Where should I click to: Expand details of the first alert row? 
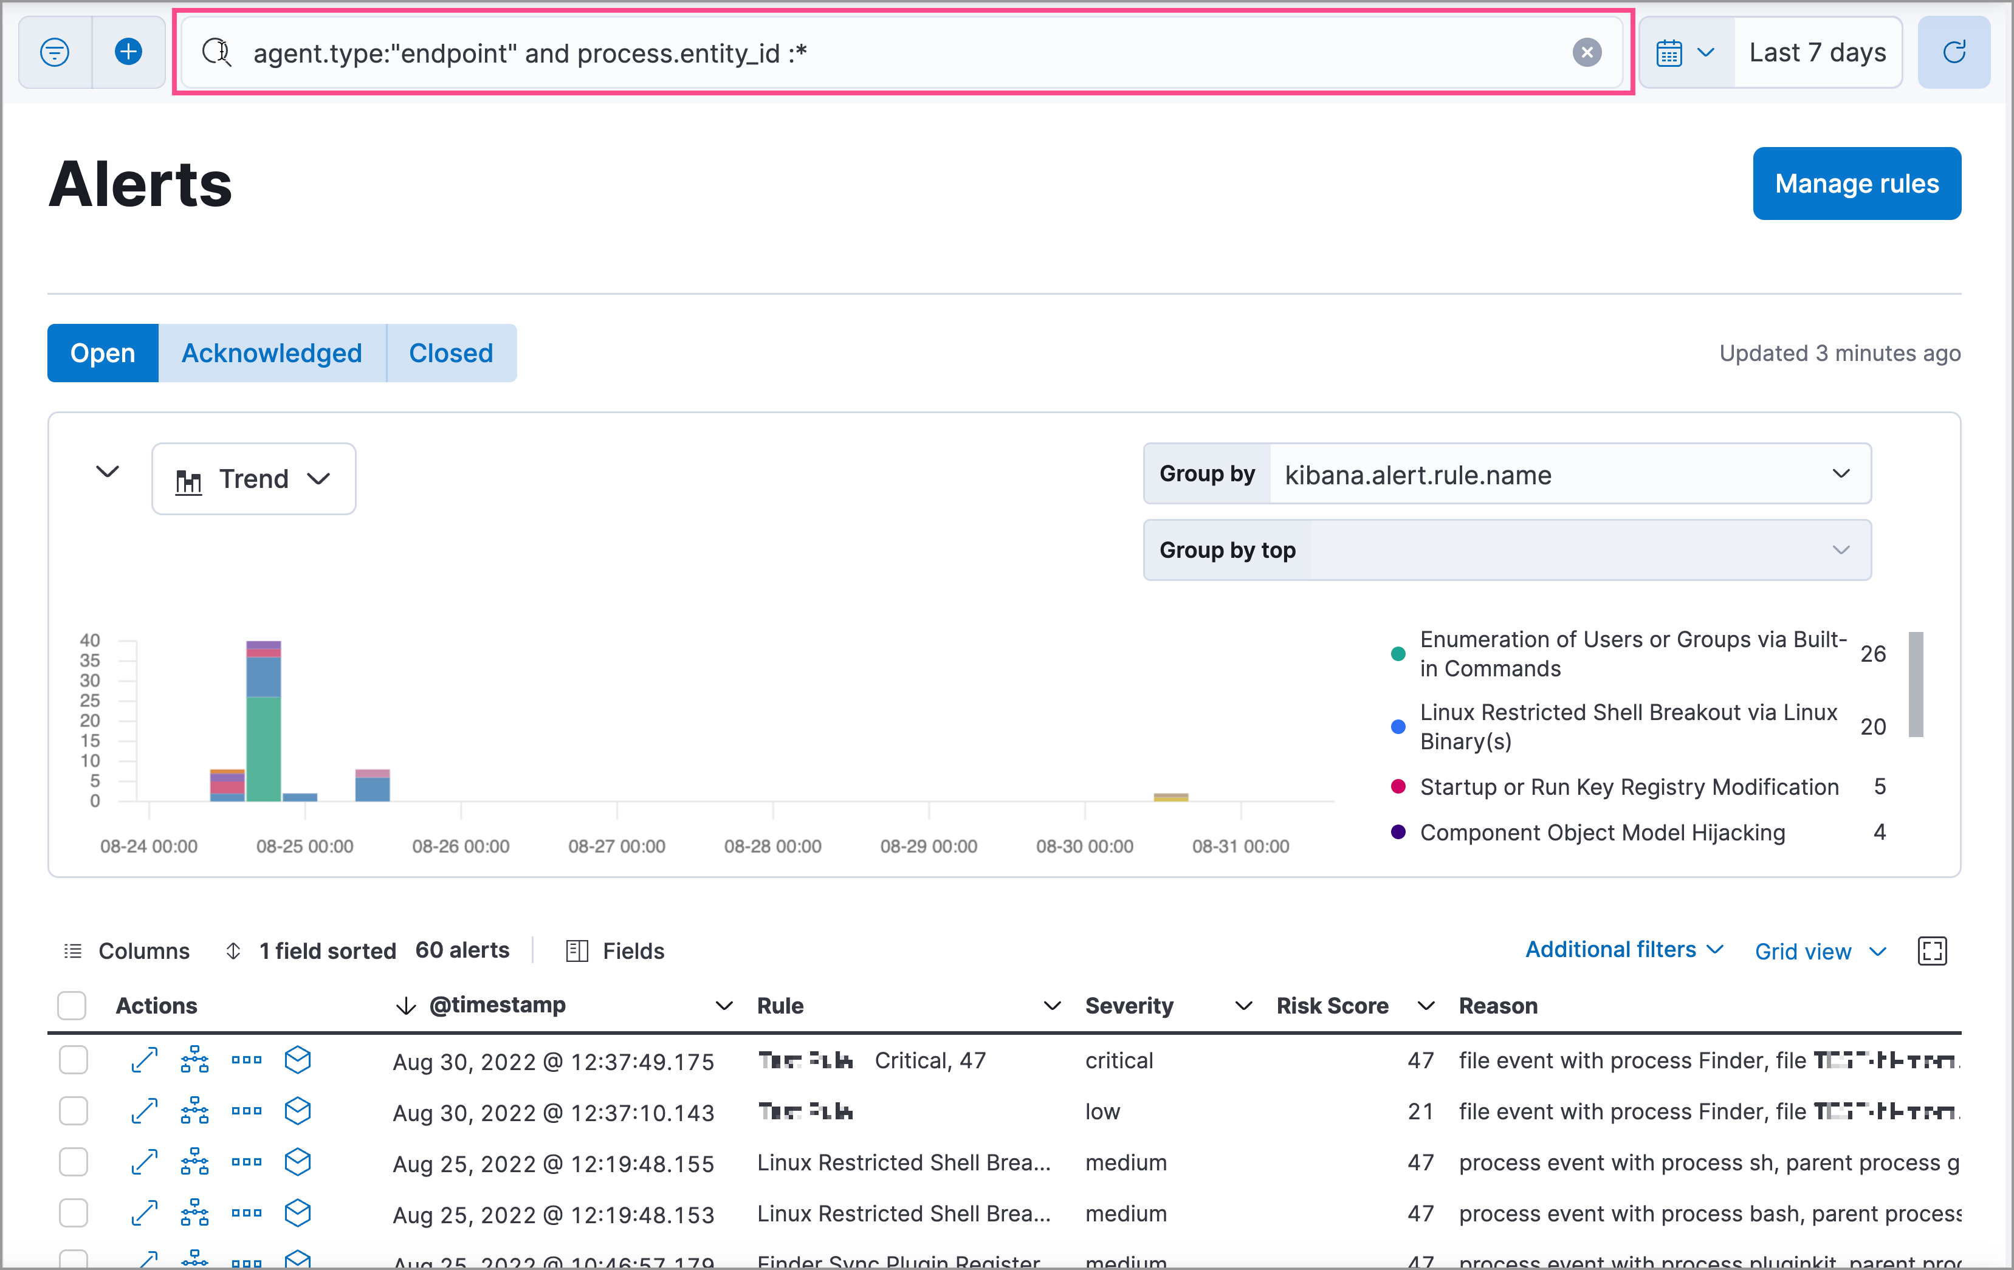(144, 1060)
